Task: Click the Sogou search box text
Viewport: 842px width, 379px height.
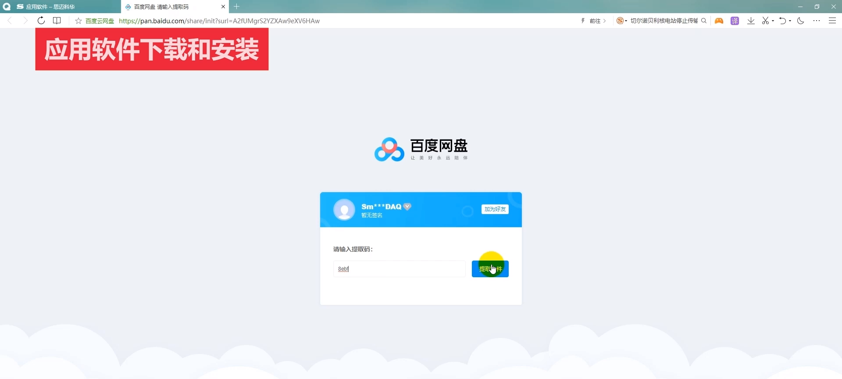Action: point(664,21)
